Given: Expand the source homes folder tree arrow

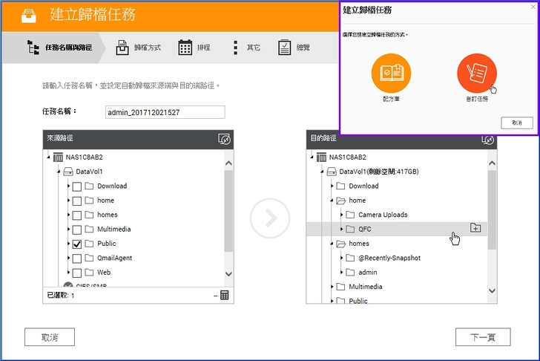Looking at the screenshot, I should [67, 215].
